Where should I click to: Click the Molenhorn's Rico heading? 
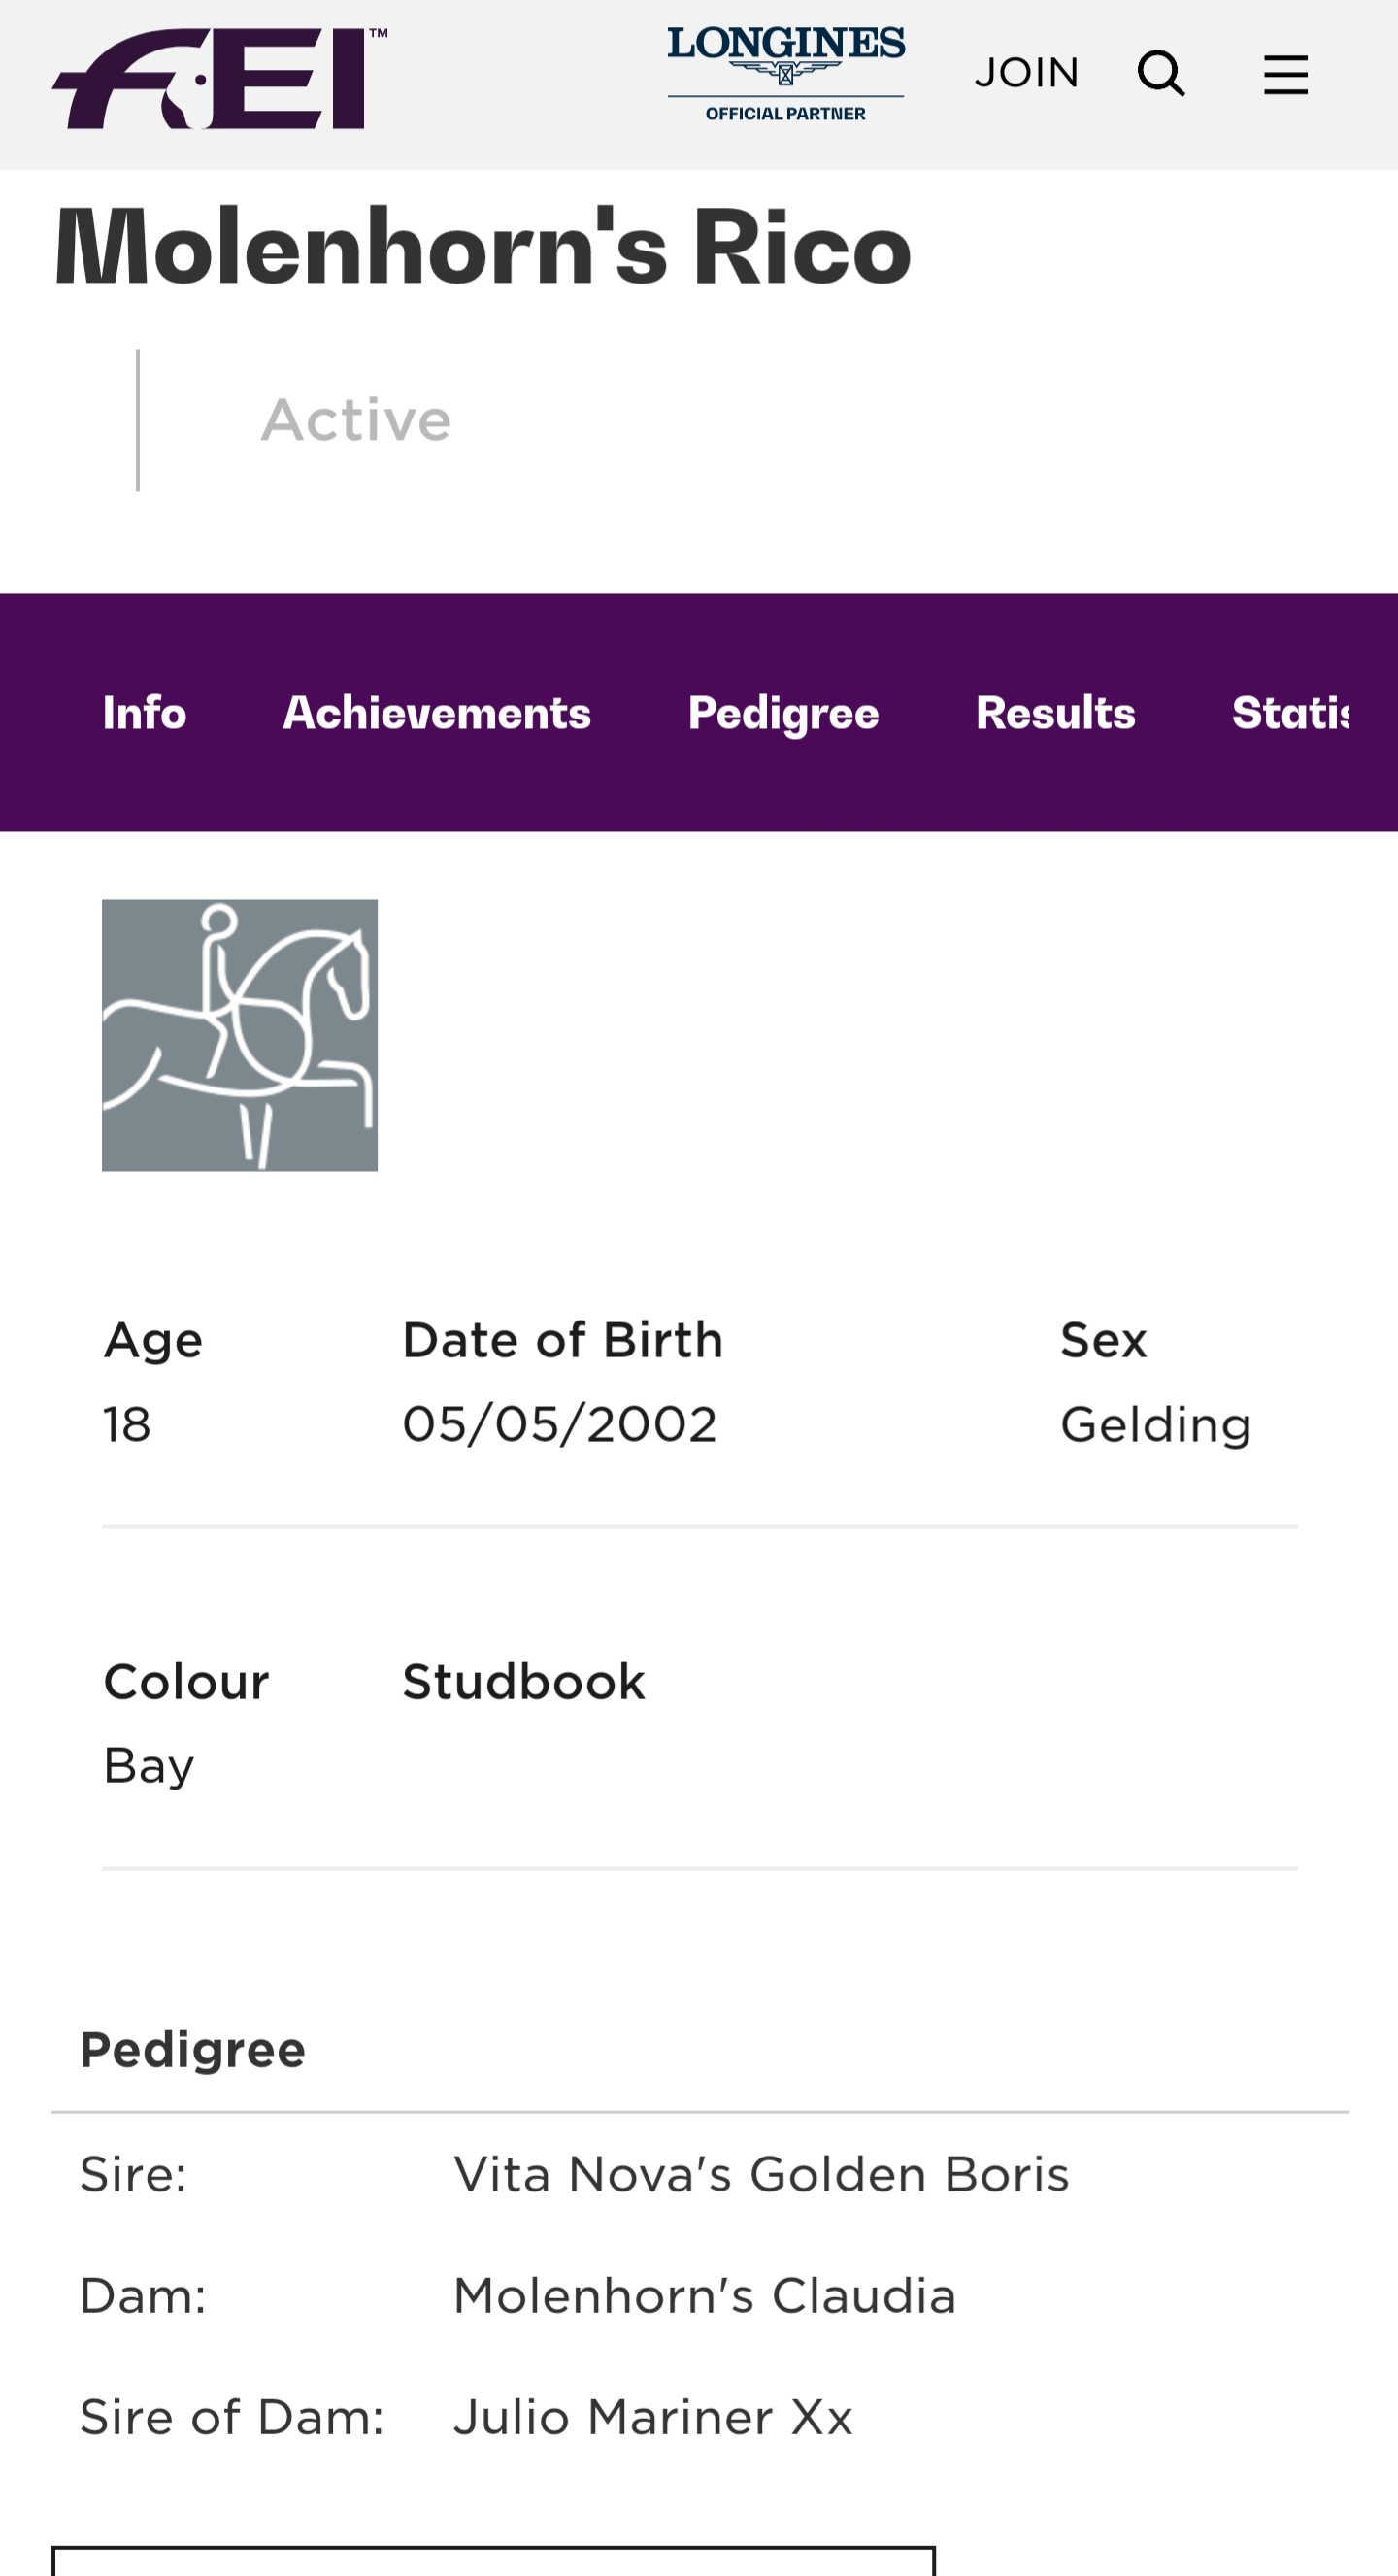tap(482, 247)
